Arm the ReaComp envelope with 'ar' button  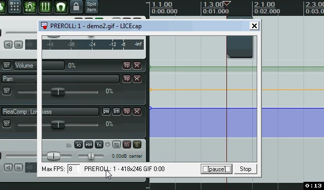6,123
